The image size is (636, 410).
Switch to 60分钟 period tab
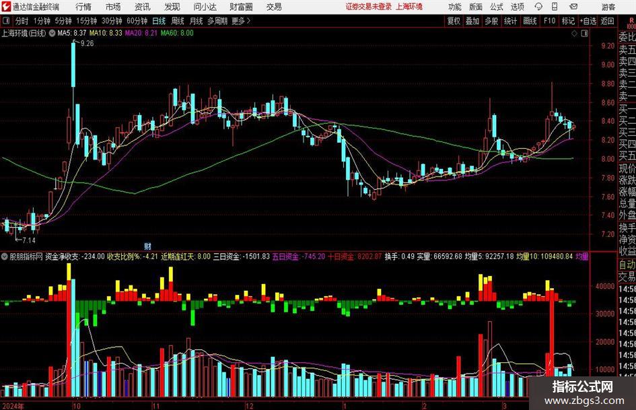click(x=137, y=21)
